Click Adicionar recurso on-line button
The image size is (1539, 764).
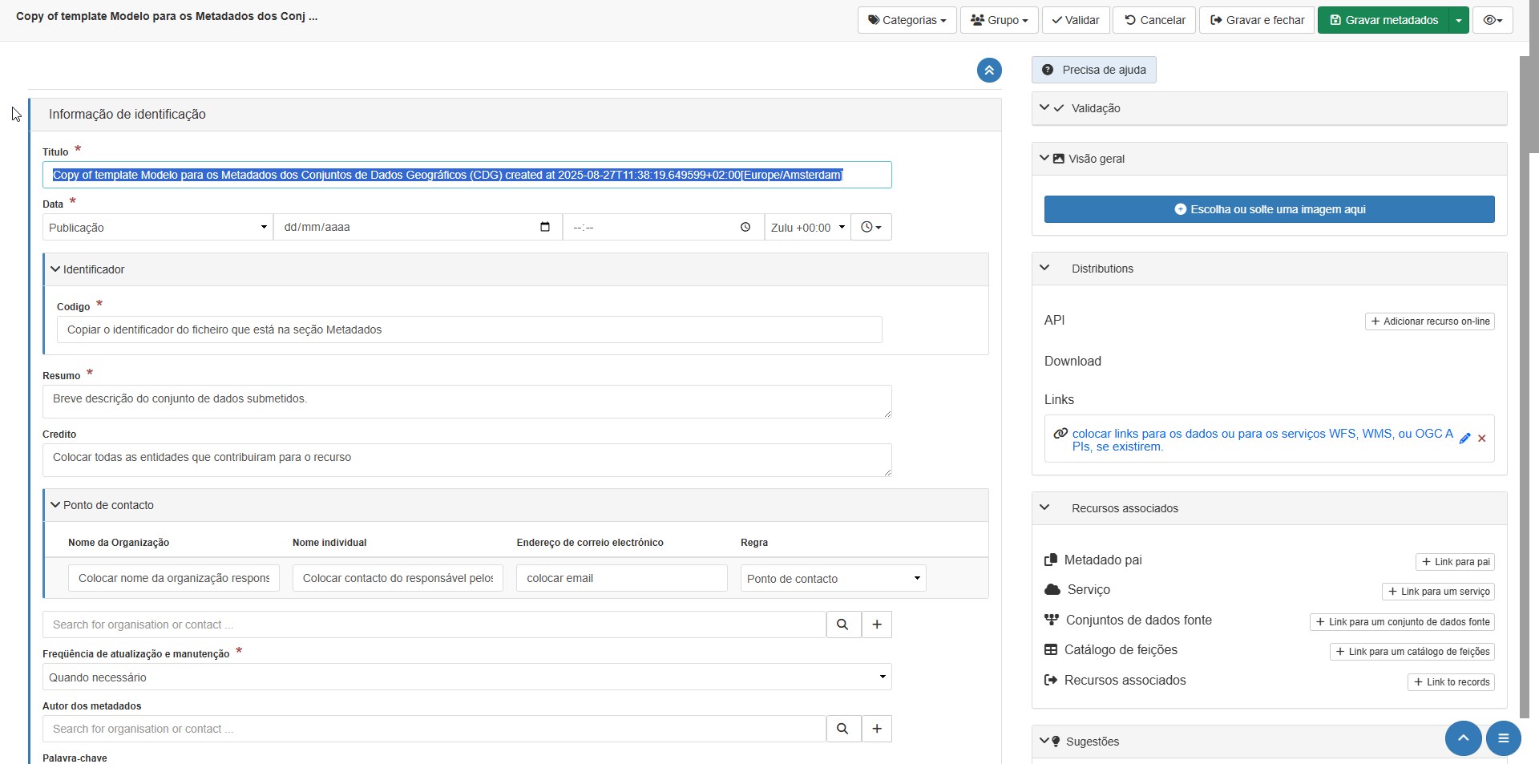point(1429,321)
